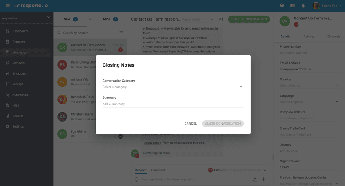Image resolution: width=345 pixels, height=186 pixels.
Task: Switch to the Comment tab
Action: (158, 170)
